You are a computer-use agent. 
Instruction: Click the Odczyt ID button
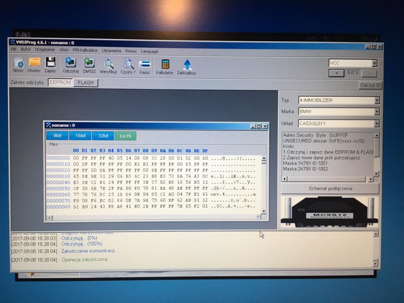(x=370, y=85)
